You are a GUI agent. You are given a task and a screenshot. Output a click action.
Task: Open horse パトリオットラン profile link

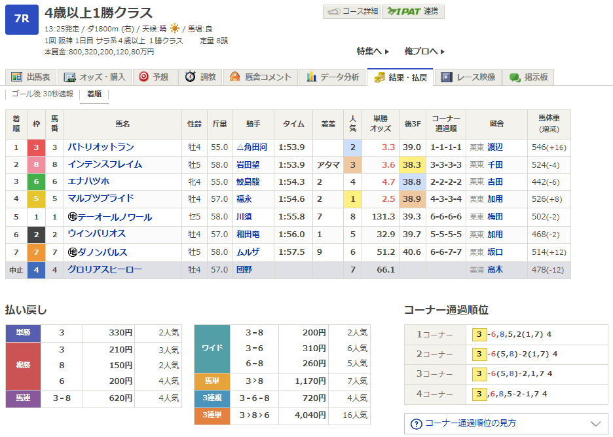pyautogui.click(x=101, y=147)
